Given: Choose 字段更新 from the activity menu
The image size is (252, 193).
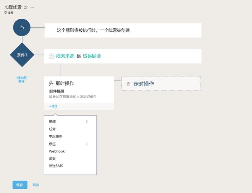Looking at the screenshot, I should point(56,136).
